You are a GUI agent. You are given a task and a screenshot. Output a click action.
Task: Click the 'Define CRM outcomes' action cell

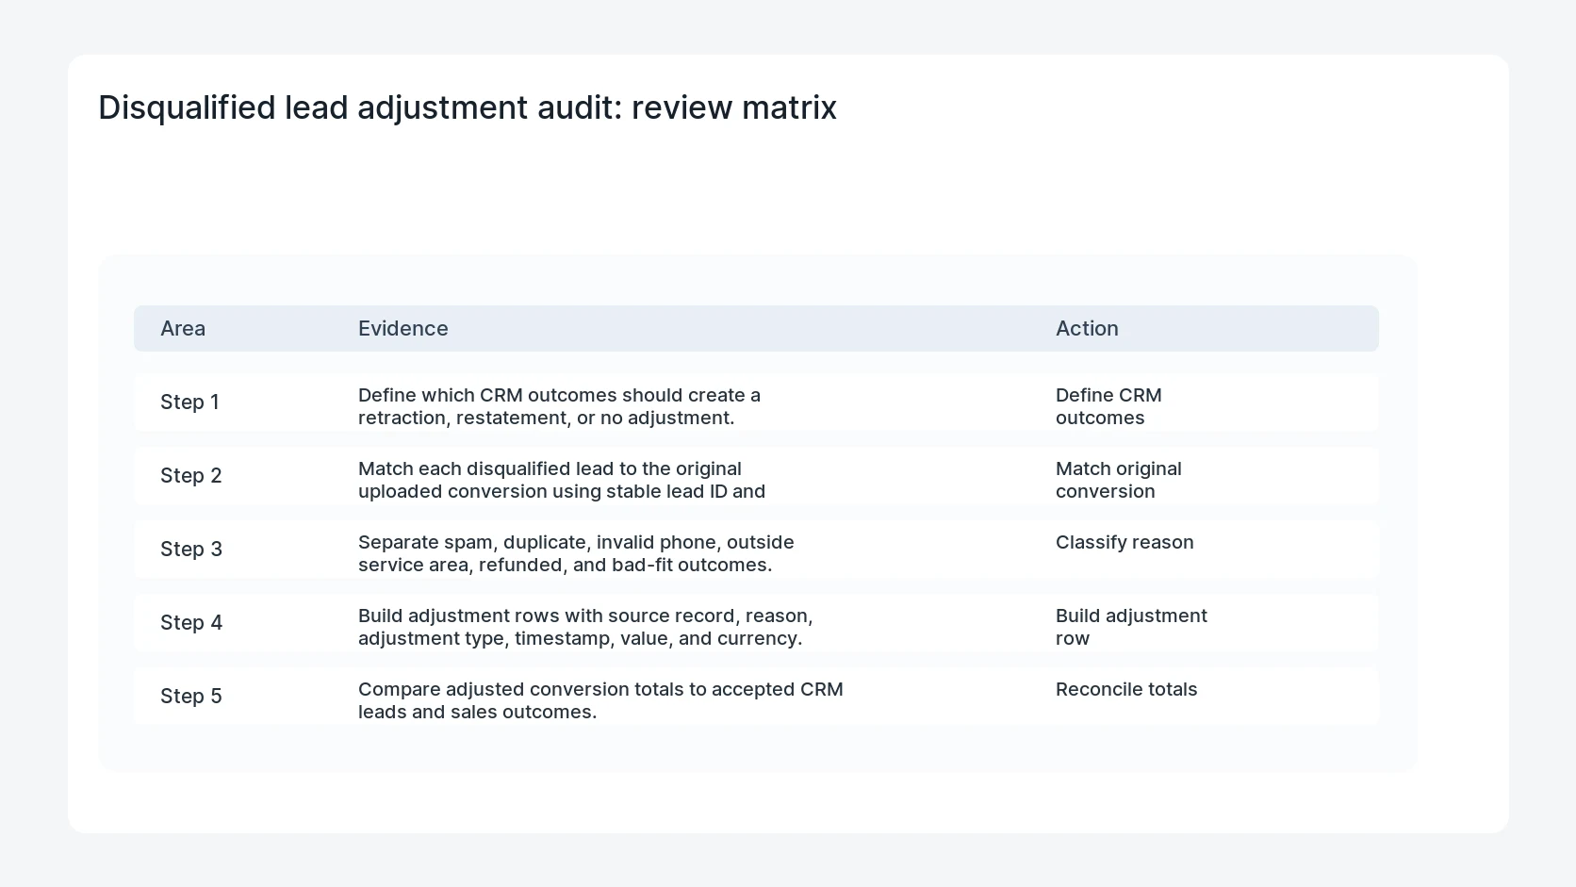pyautogui.click(x=1108, y=406)
